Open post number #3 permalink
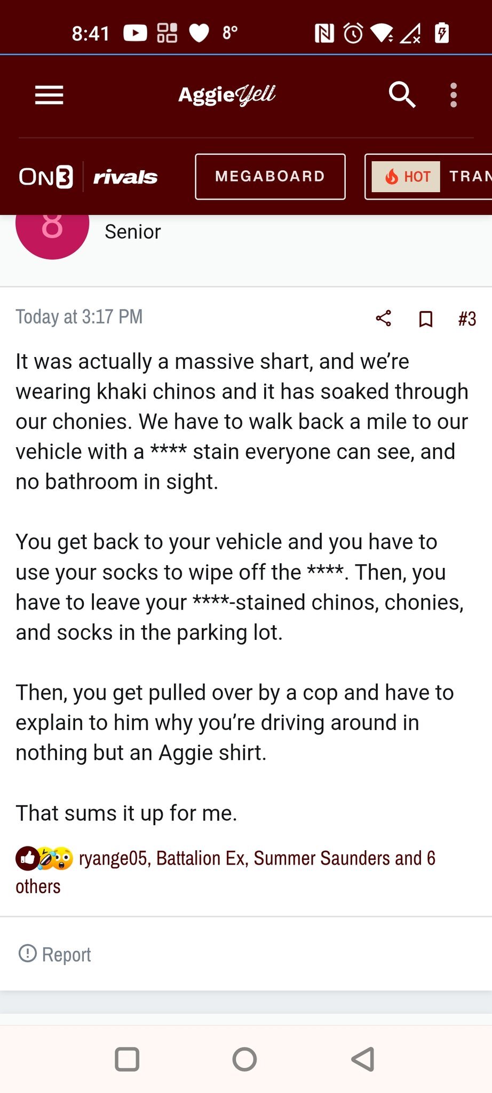The height and width of the screenshot is (1093, 492). 467,319
